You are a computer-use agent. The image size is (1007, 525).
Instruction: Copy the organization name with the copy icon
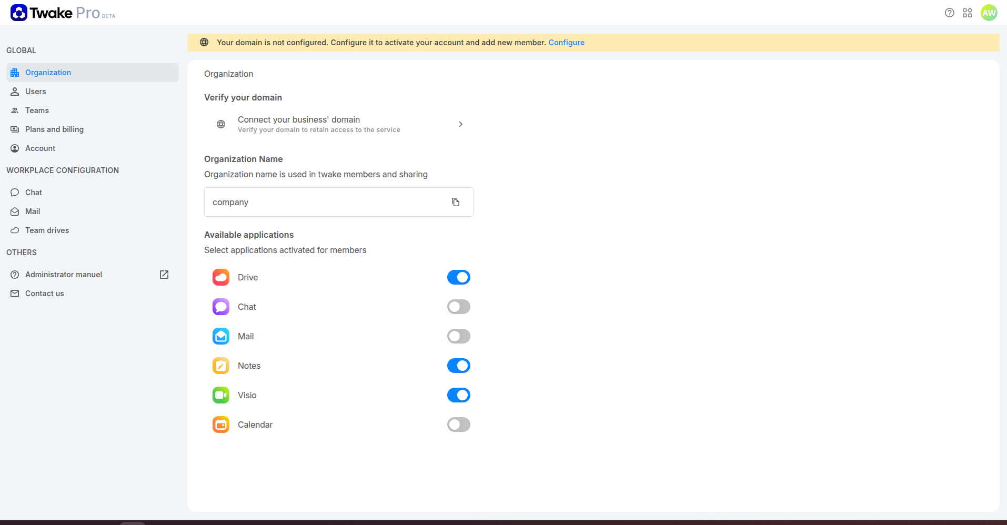pyautogui.click(x=456, y=202)
